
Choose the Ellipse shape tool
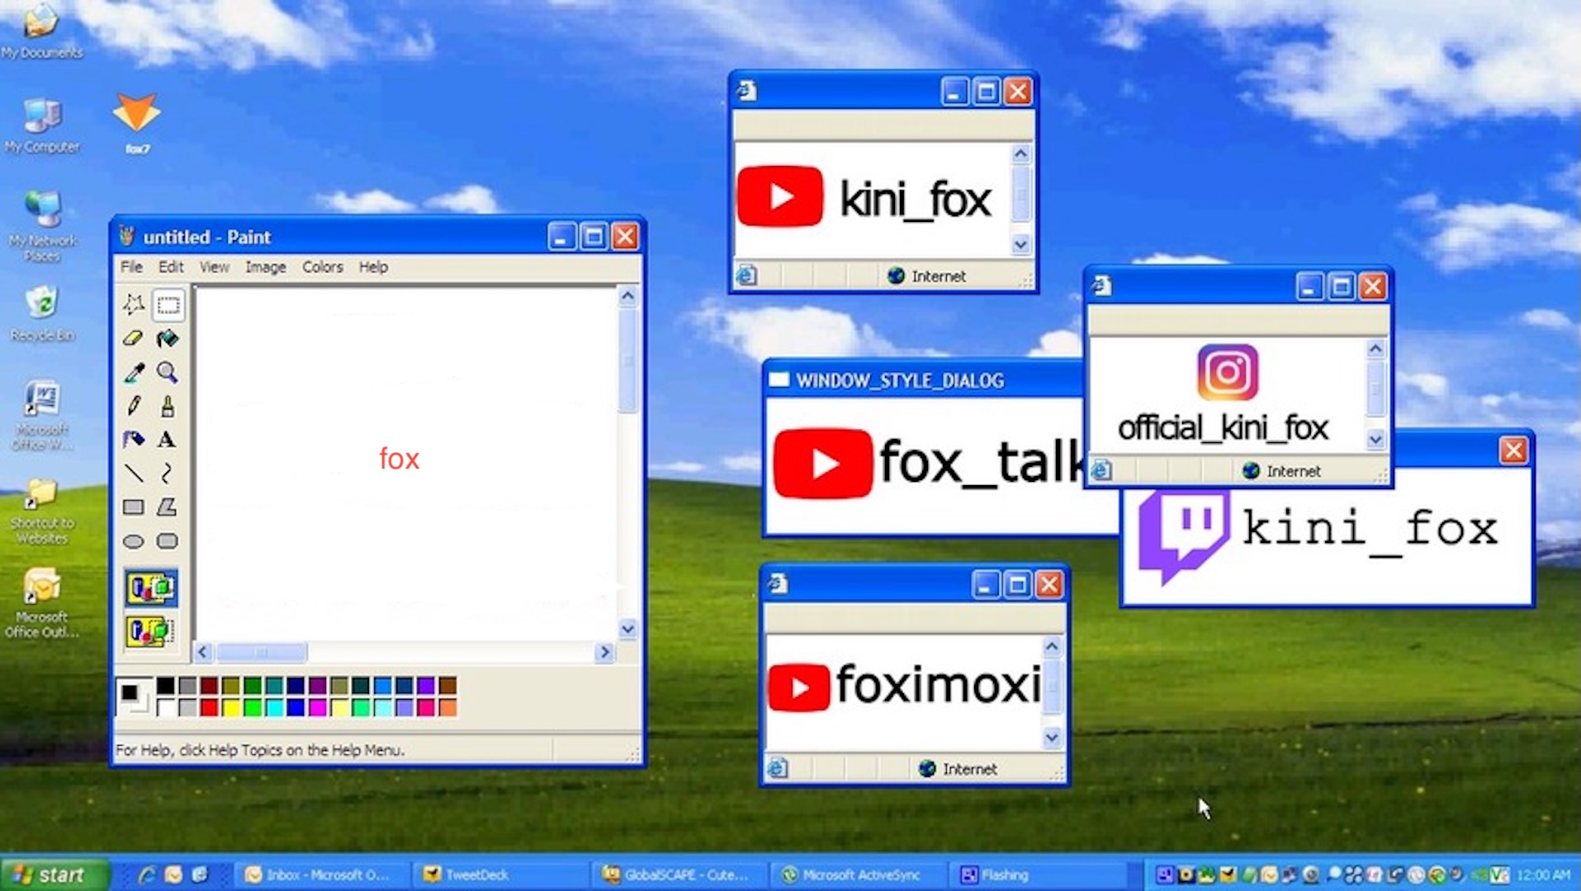(133, 542)
